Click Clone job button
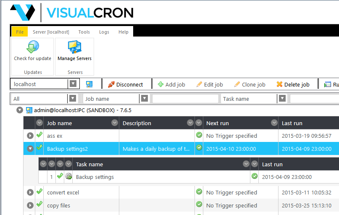 (x=250, y=84)
